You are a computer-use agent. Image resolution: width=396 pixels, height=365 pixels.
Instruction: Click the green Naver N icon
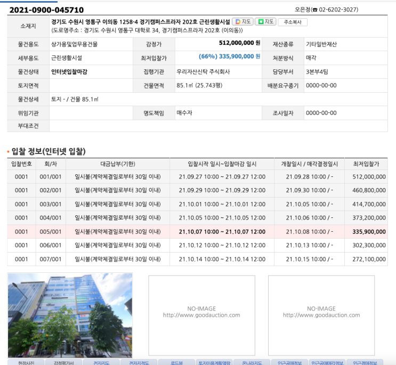[261, 22]
